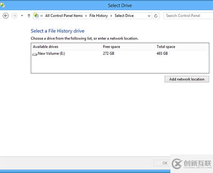Image resolution: width=213 pixels, height=173 pixels.
Task: Open the address bar history dropdown
Action: pos(149,16)
